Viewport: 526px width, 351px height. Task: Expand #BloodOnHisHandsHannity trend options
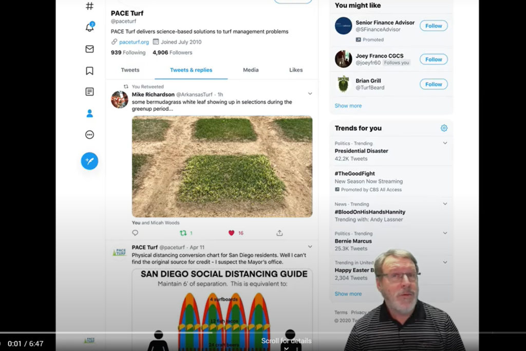pyautogui.click(x=445, y=204)
